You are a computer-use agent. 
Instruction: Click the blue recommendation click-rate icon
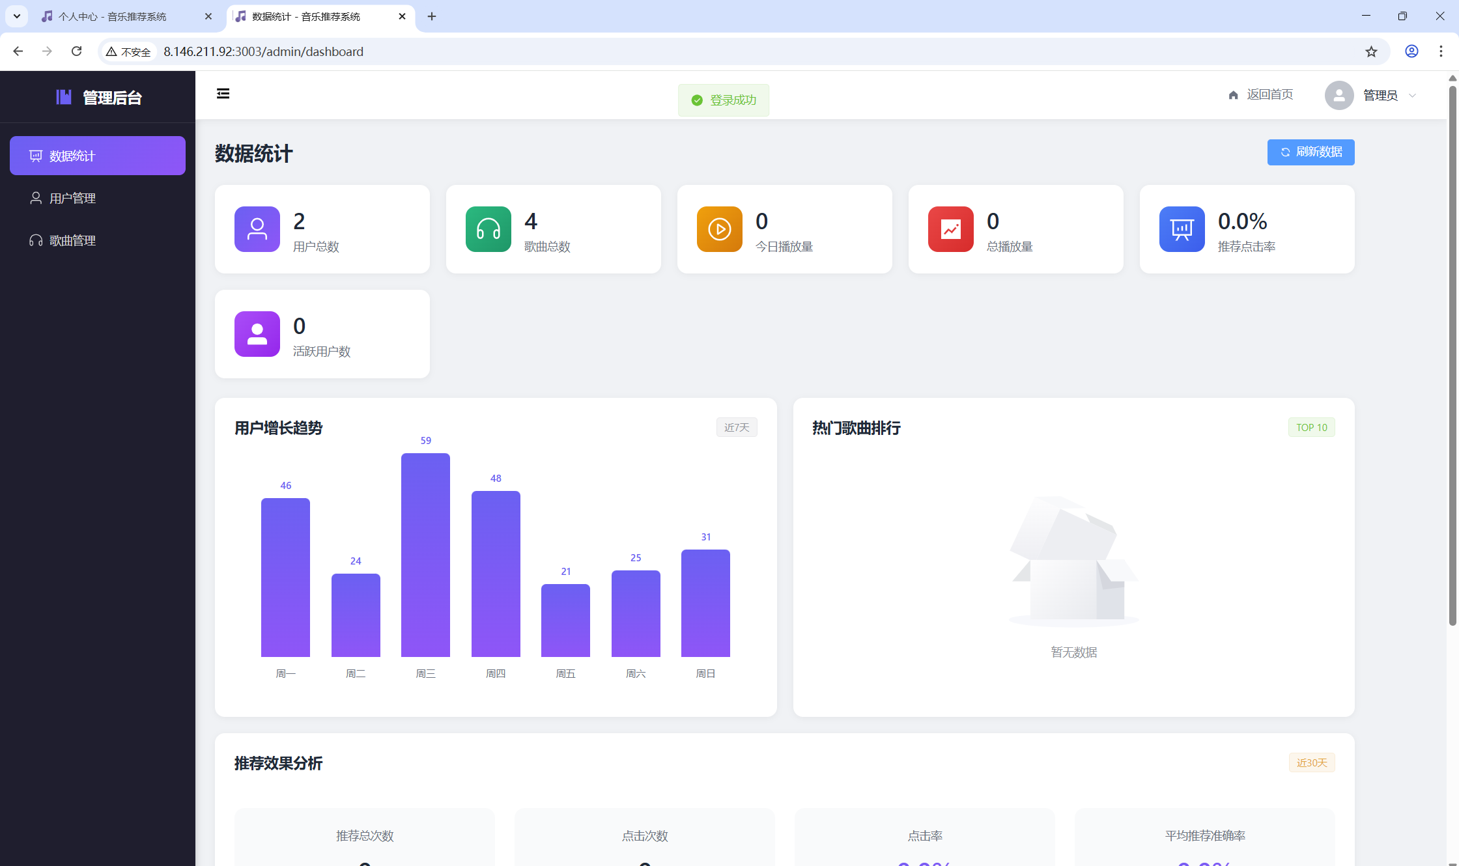pos(1182,229)
